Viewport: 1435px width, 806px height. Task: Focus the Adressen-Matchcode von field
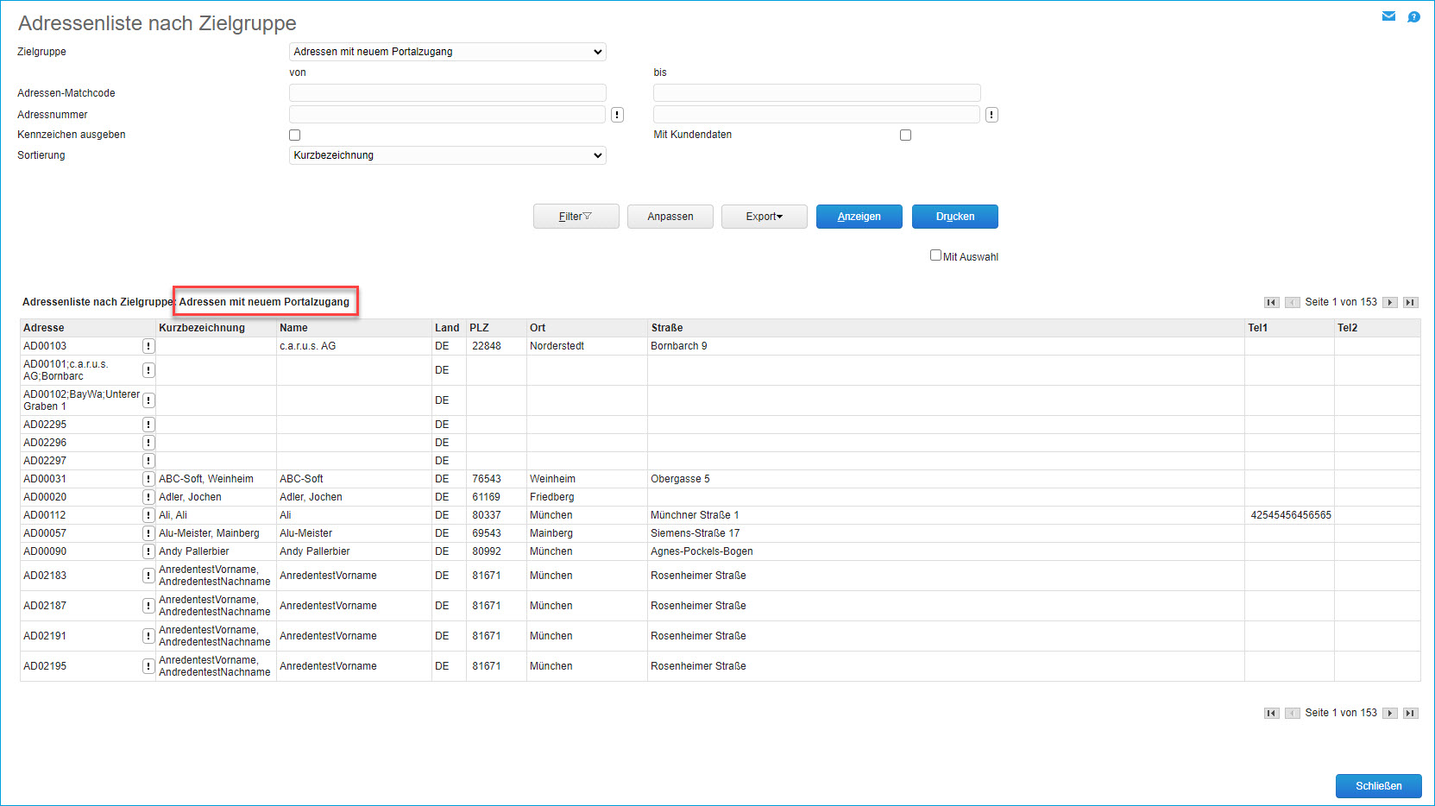[447, 93]
